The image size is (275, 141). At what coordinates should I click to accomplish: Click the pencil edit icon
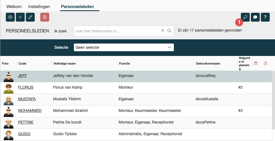point(30,17)
